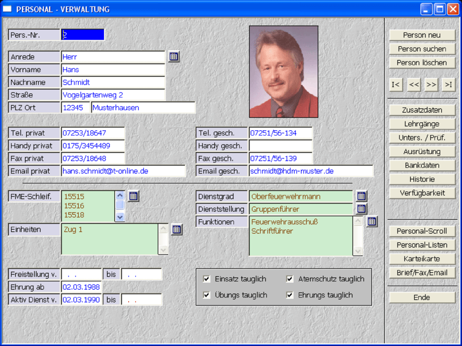Click the Email privat field
This screenshot has width=462, height=346.
[x=124, y=171]
